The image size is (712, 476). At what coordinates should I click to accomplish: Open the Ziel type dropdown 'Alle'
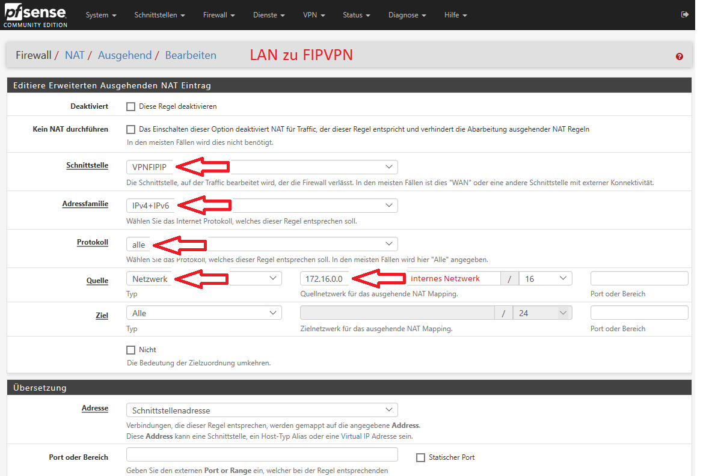(204, 313)
